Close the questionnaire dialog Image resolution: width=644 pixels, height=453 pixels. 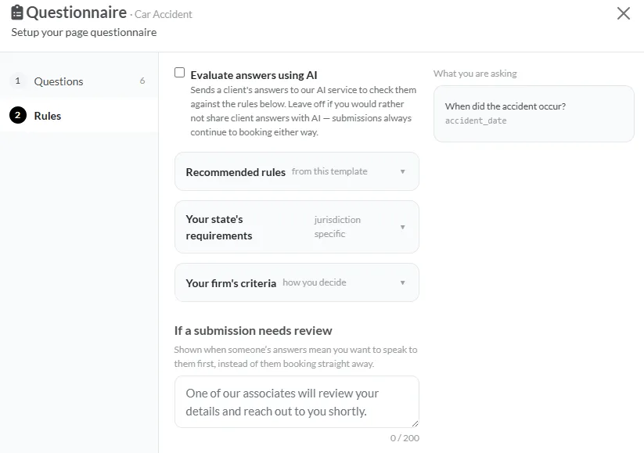click(623, 13)
